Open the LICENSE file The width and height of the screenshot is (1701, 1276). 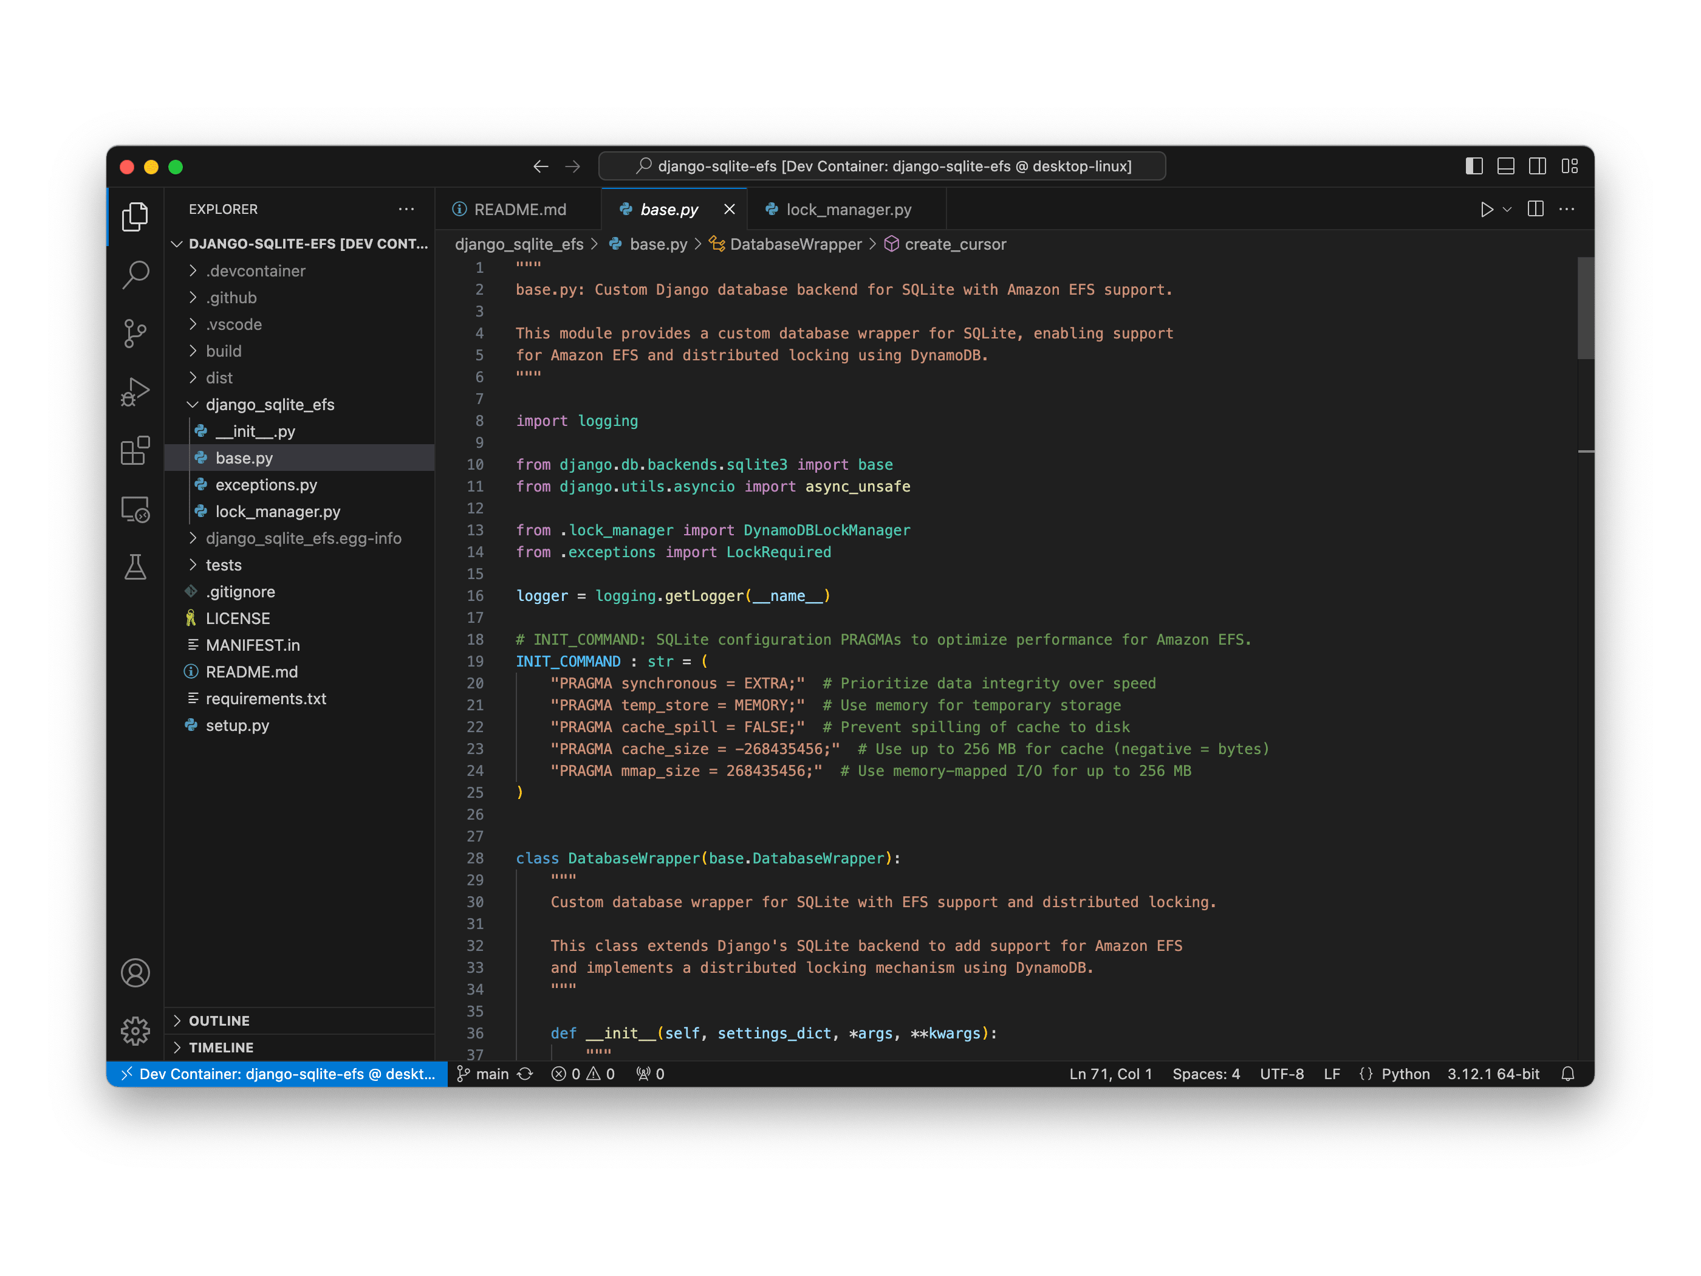tap(300, 619)
